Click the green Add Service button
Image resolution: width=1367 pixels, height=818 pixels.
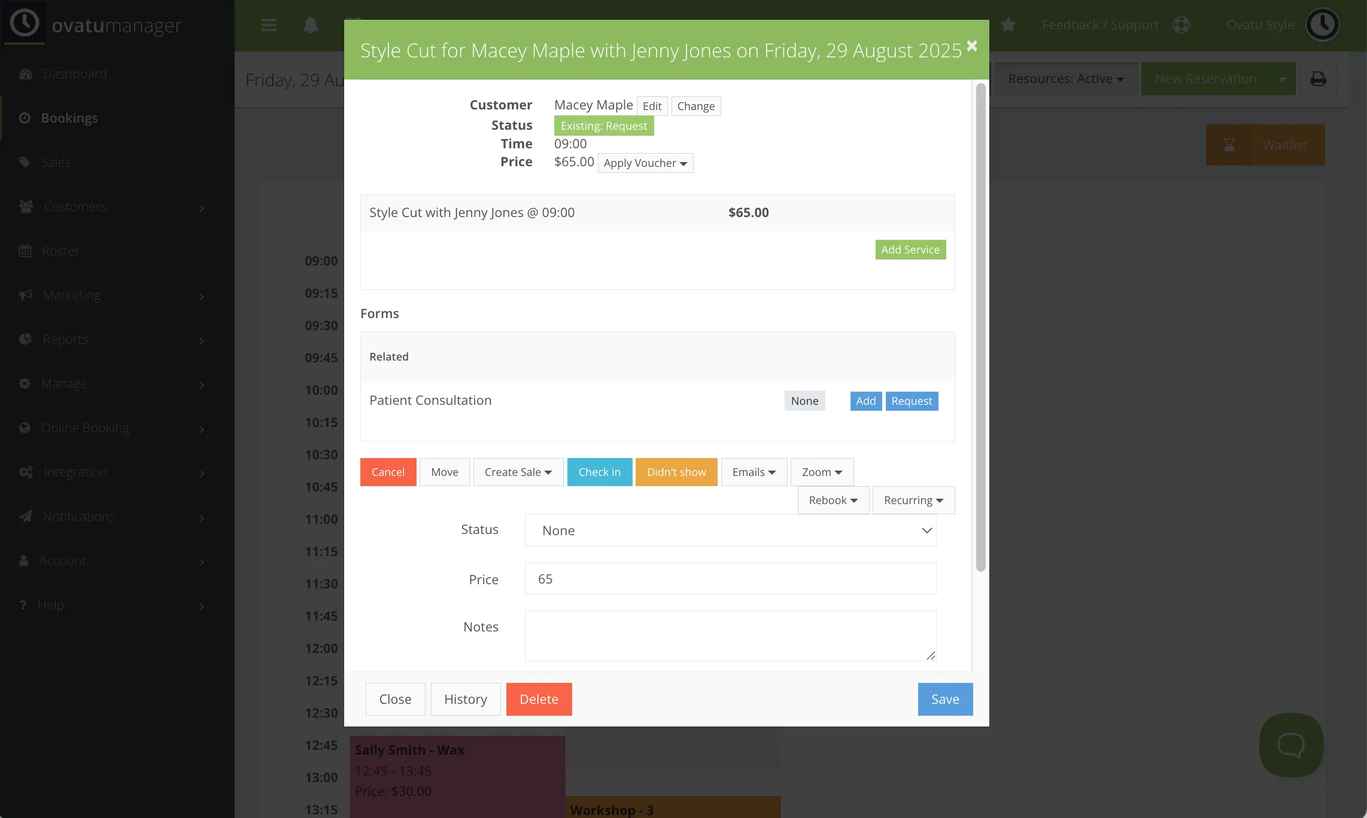[x=910, y=249]
